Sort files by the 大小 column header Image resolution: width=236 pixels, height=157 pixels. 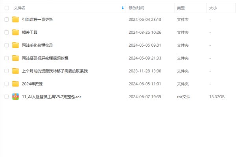(213, 7)
